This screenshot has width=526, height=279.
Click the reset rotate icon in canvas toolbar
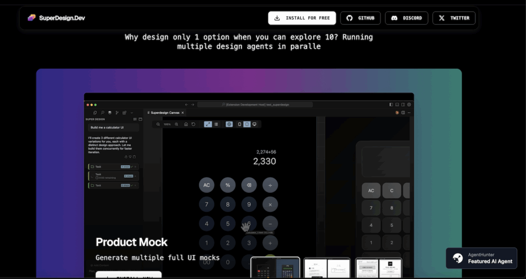(x=194, y=124)
